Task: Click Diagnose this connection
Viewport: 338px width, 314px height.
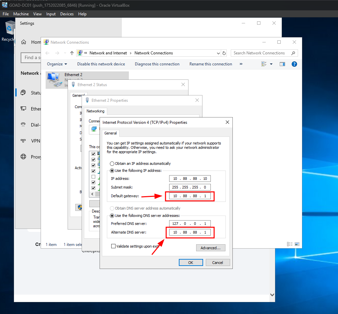Action: click(157, 64)
